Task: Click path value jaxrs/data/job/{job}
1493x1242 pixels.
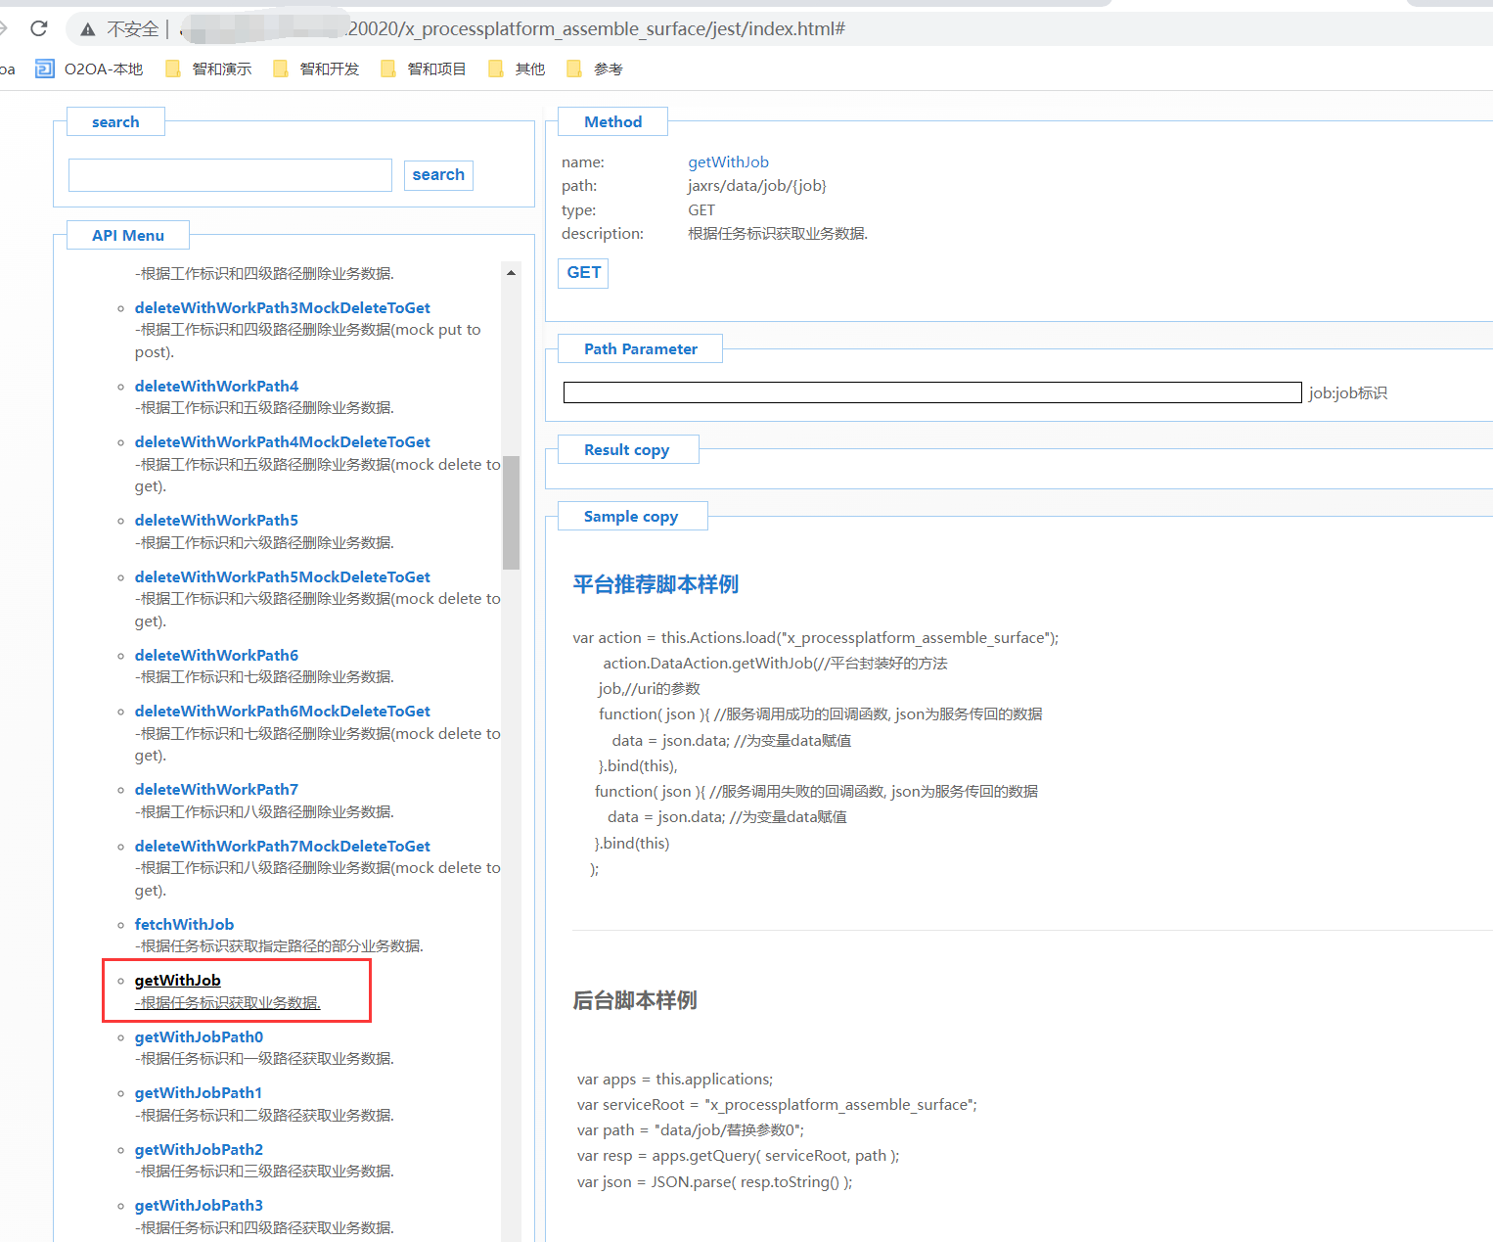Action: click(x=757, y=186)
